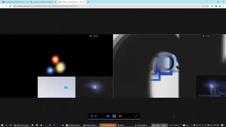The image size is (226, 127).
Task: Click the left video with colored glowing orbs
Action: [56, 66]
